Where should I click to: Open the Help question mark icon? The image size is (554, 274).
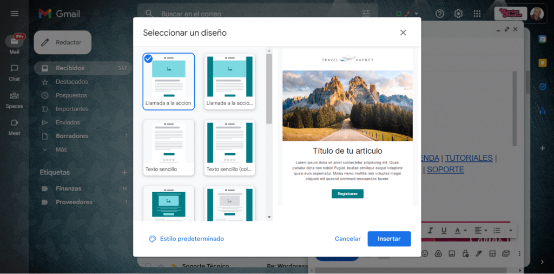point(439,14)
